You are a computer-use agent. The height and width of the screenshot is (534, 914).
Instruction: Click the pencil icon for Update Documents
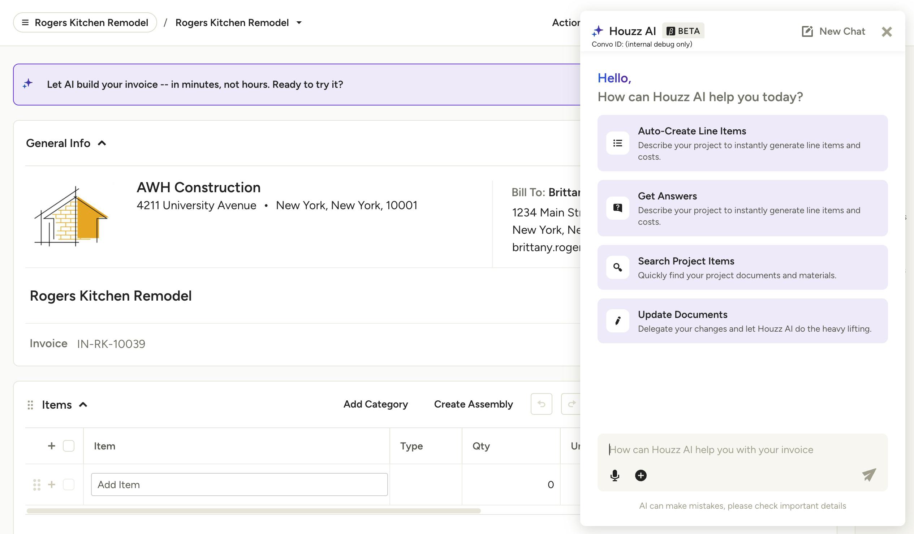(618, 321)
